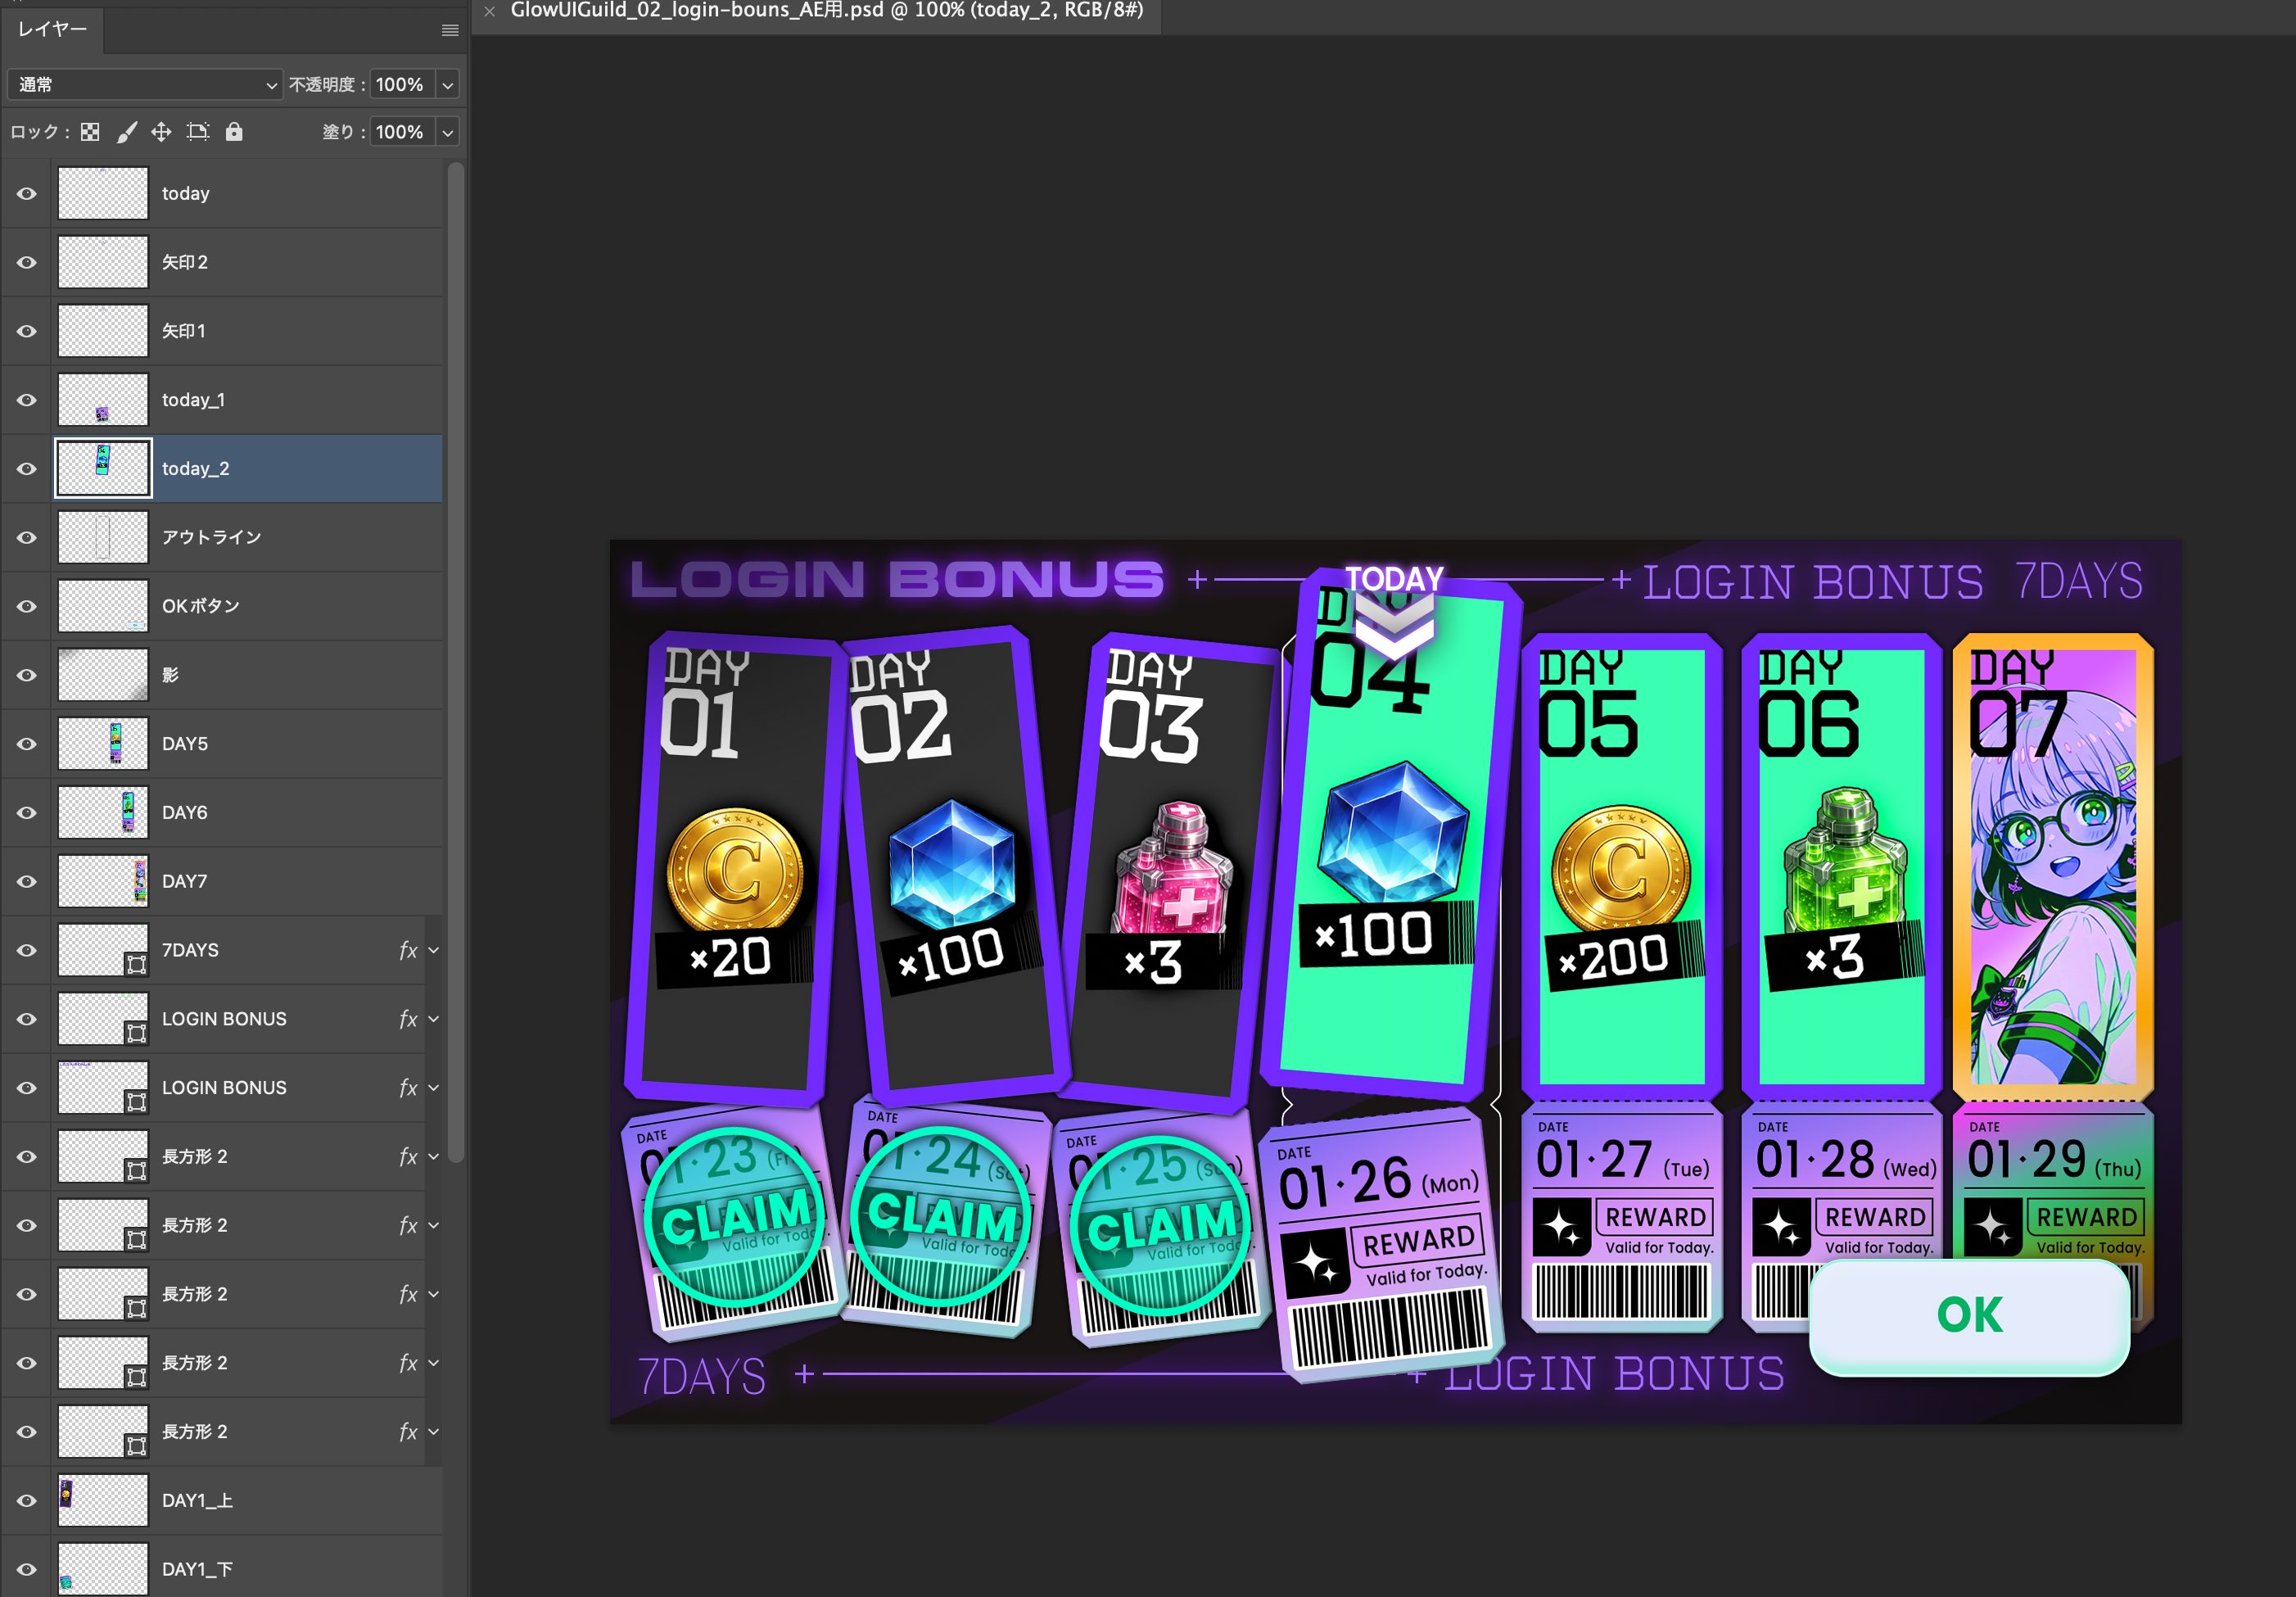Select the 影 layer by name
2296x1597 pixels.
click(171, 675)
